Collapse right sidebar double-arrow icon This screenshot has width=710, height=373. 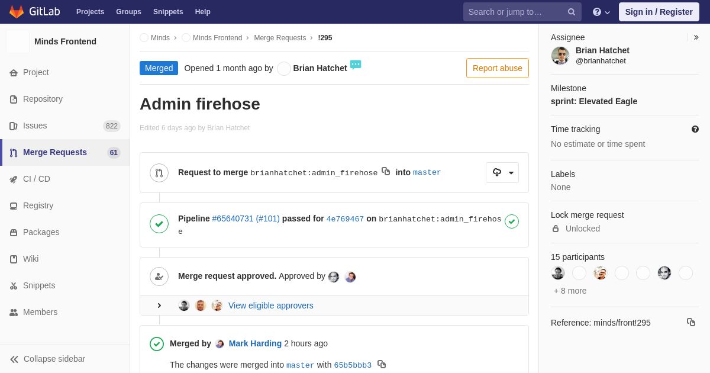[696, 37]
